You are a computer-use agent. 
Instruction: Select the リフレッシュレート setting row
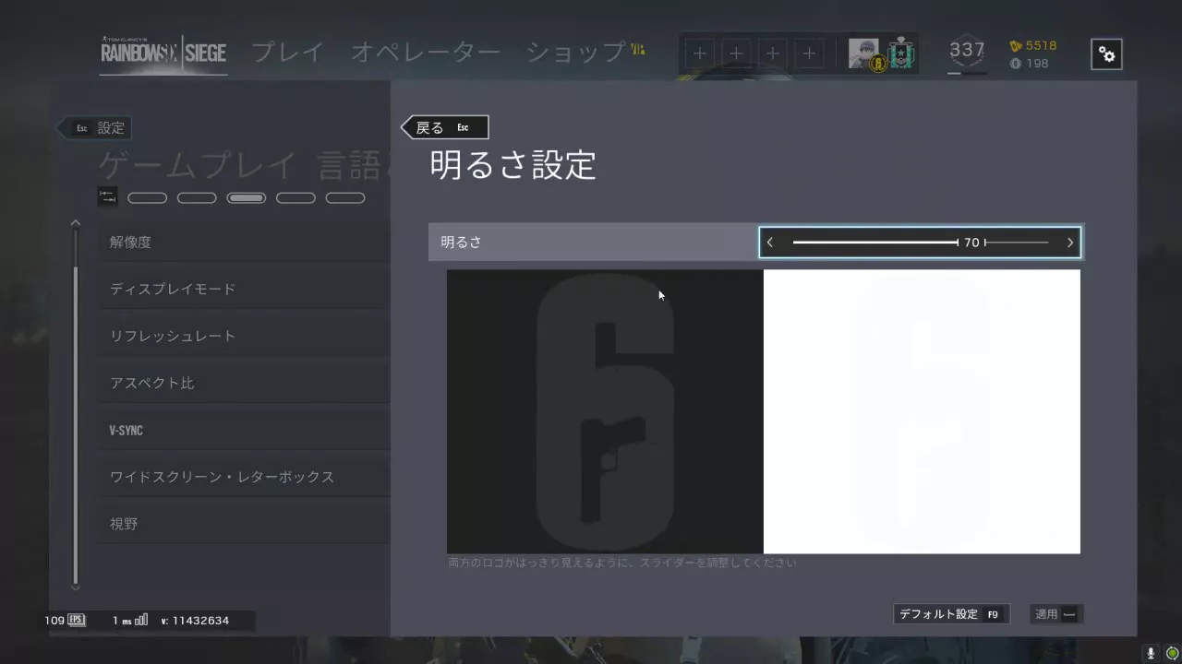tap(245, 336)
